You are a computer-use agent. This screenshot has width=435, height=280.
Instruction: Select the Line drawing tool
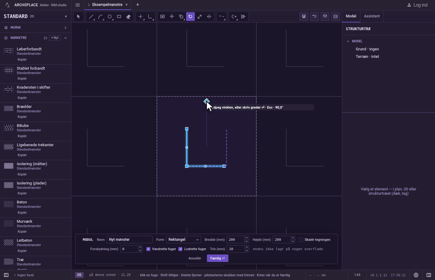tap(91, 16)
